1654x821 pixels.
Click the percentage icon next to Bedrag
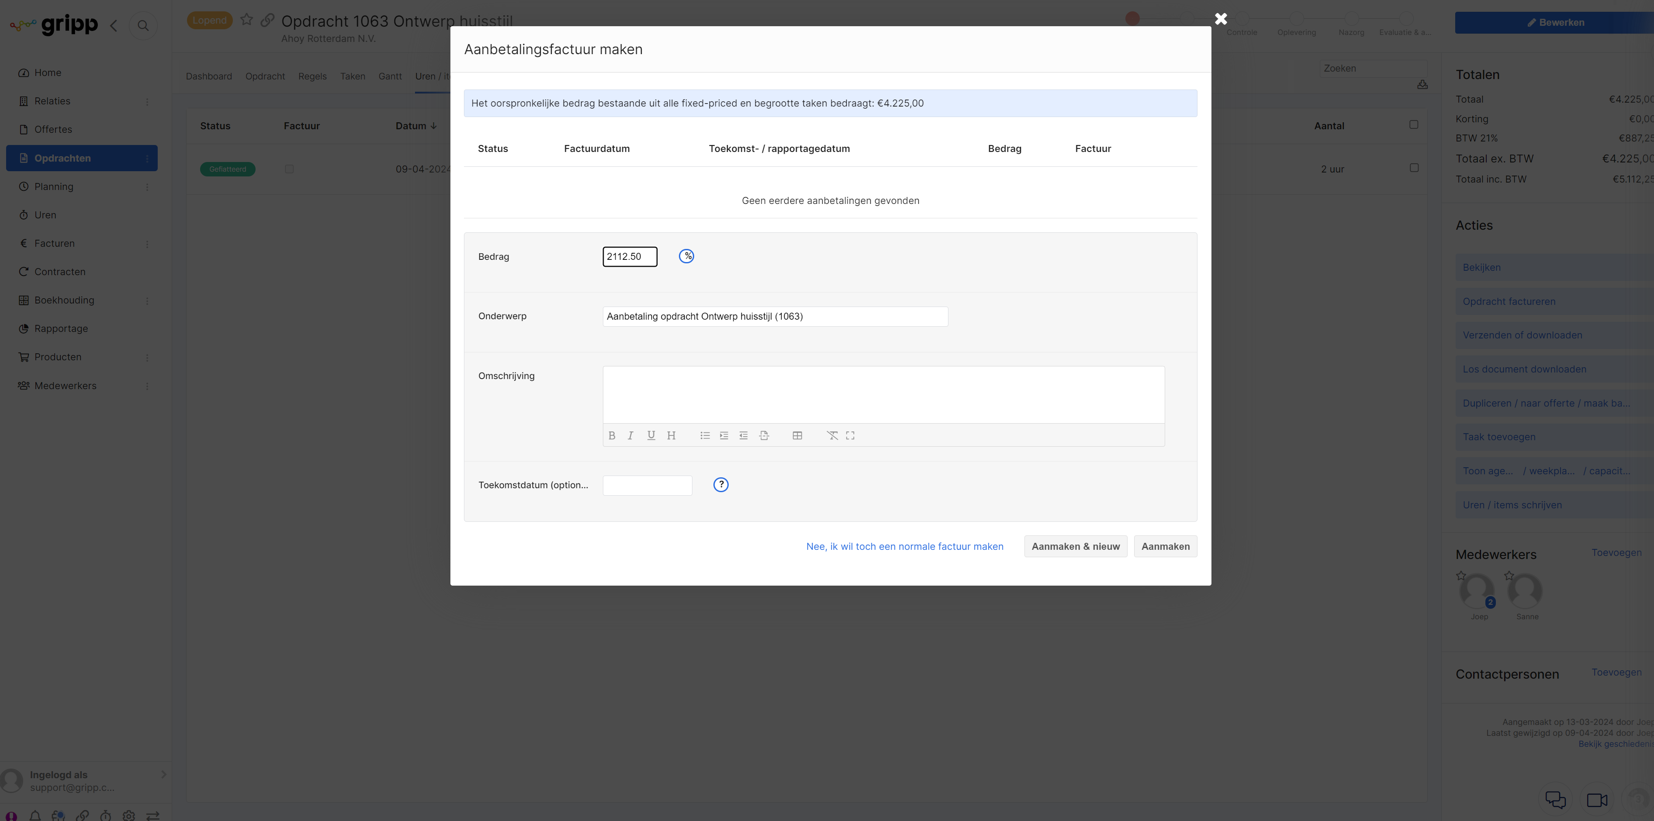click(x=686, y=256)
